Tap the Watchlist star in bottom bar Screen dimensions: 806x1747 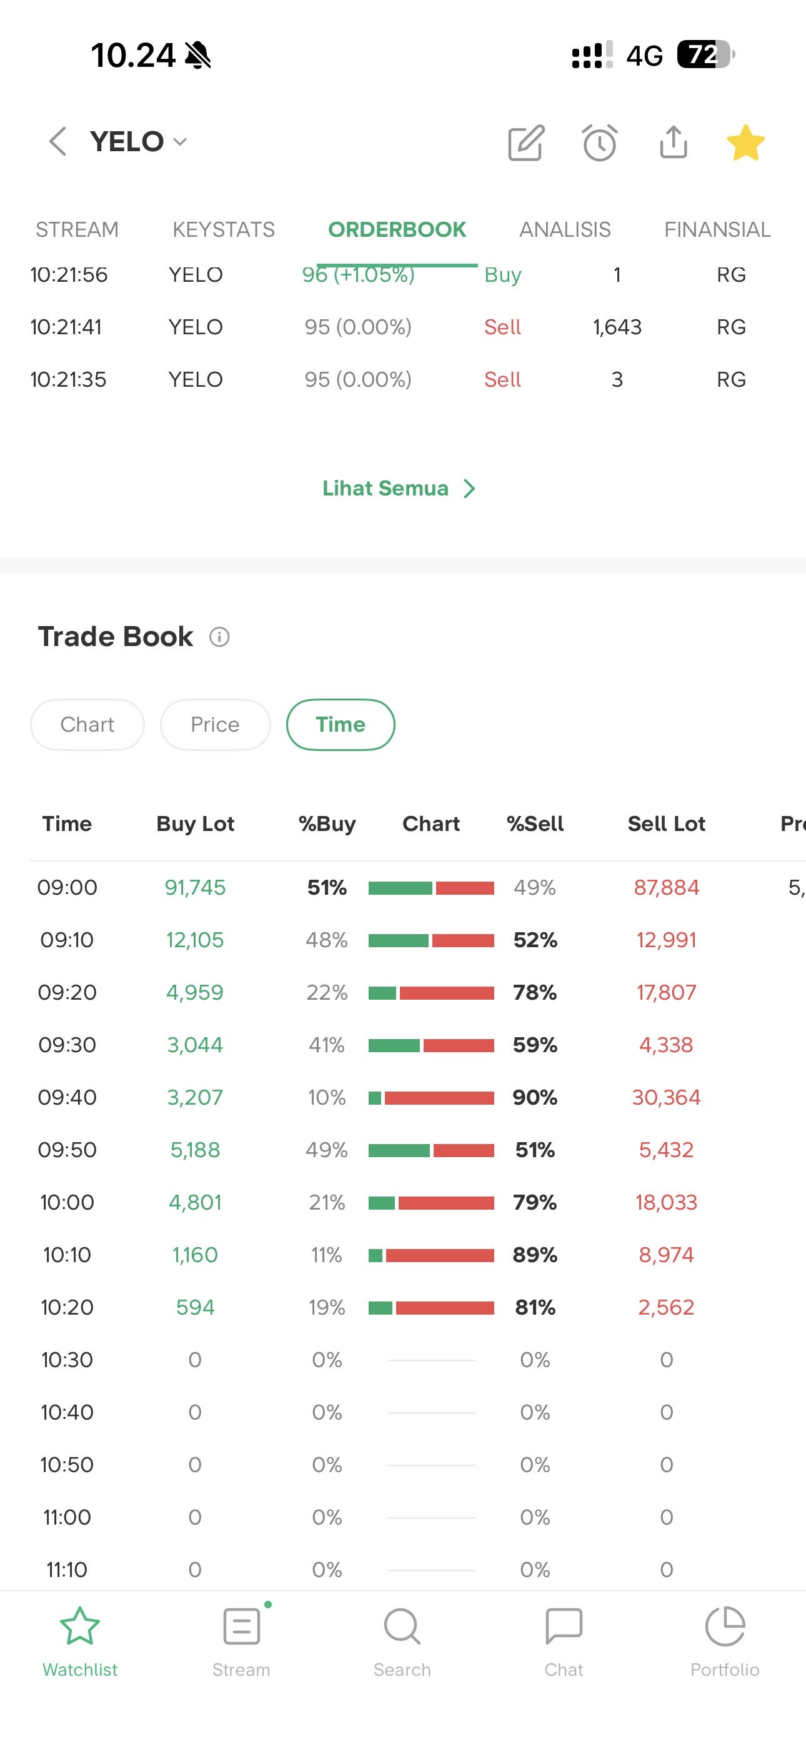(x=80, y=1638)
